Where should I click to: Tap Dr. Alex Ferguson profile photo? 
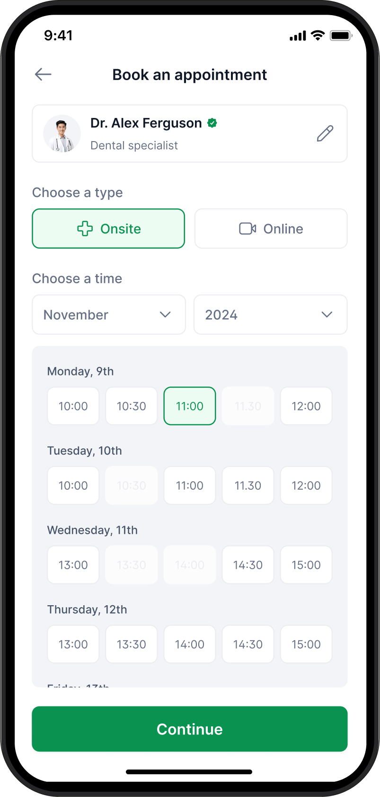click(62, 134)
